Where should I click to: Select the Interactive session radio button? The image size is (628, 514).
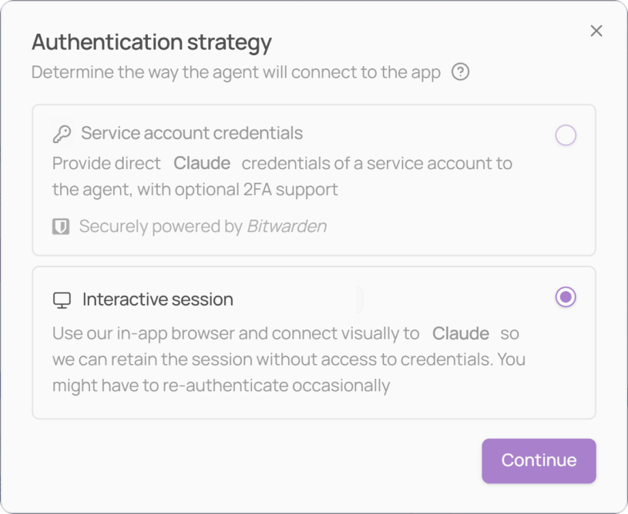coord(565,297)
